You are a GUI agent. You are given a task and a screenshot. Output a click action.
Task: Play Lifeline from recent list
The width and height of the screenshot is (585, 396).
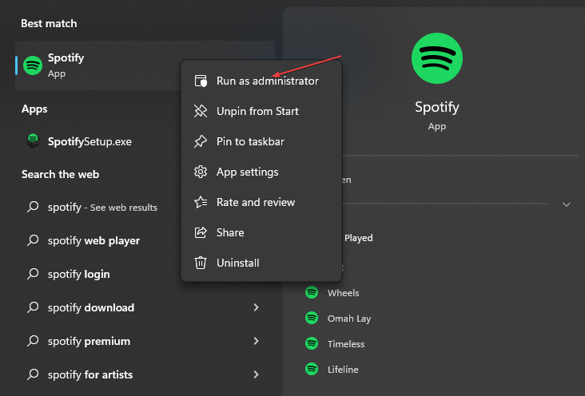click(x=343, y=370)
